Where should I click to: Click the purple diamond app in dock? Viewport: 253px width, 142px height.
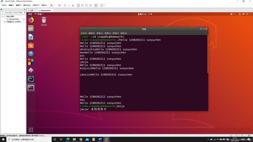point(31,71)
